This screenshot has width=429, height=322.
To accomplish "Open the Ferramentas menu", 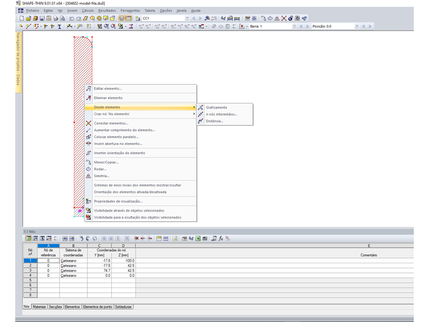I will 130,10.
